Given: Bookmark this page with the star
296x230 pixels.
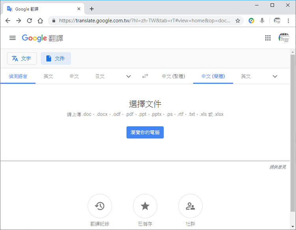Looking at the screenshot, I should click(238, 20).
